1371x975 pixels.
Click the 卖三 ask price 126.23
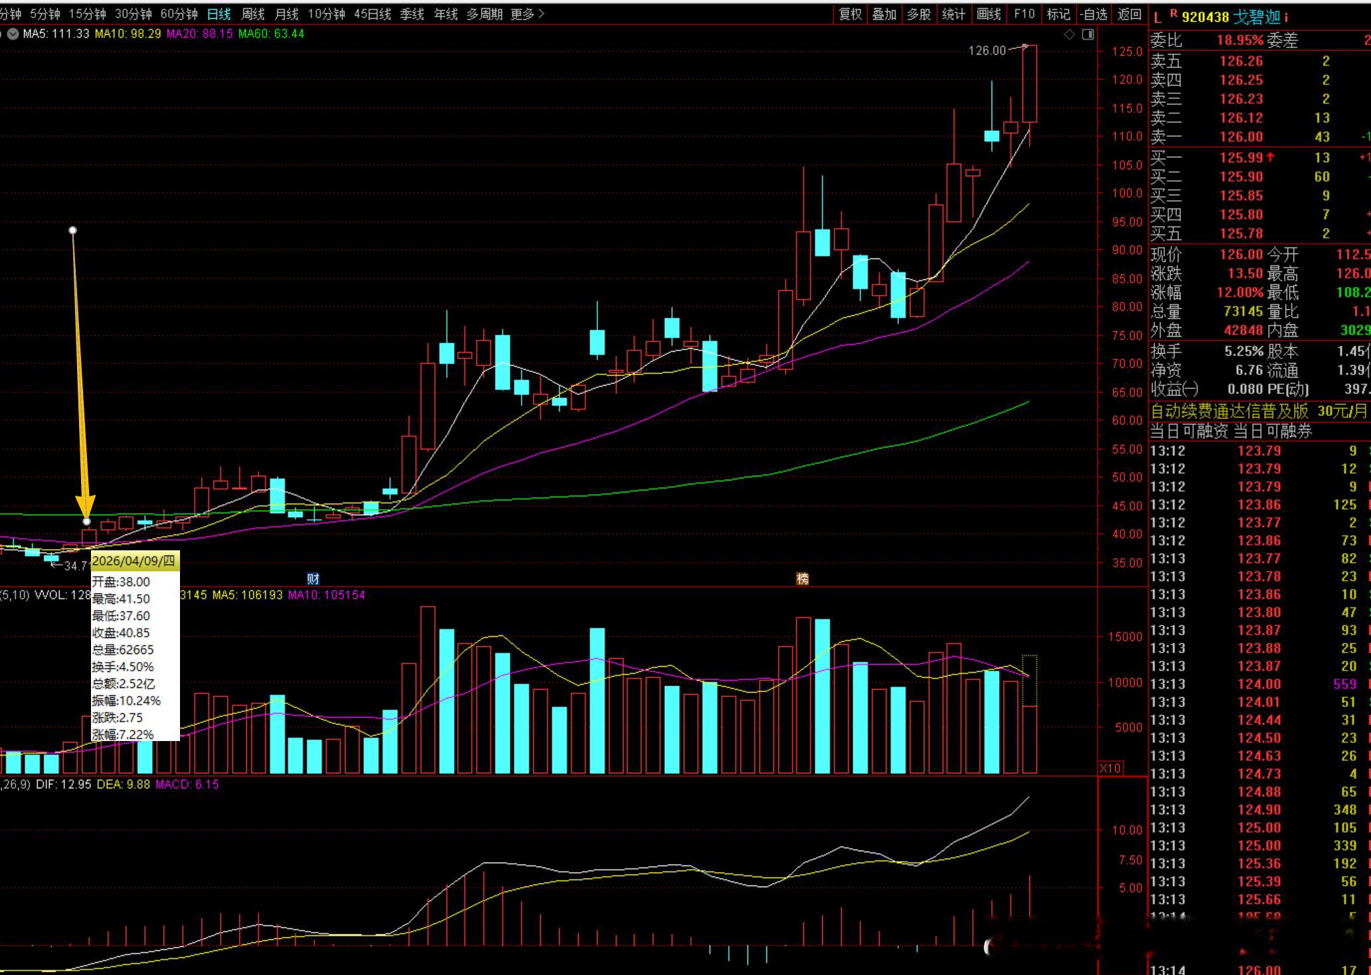click(1241, 99)
